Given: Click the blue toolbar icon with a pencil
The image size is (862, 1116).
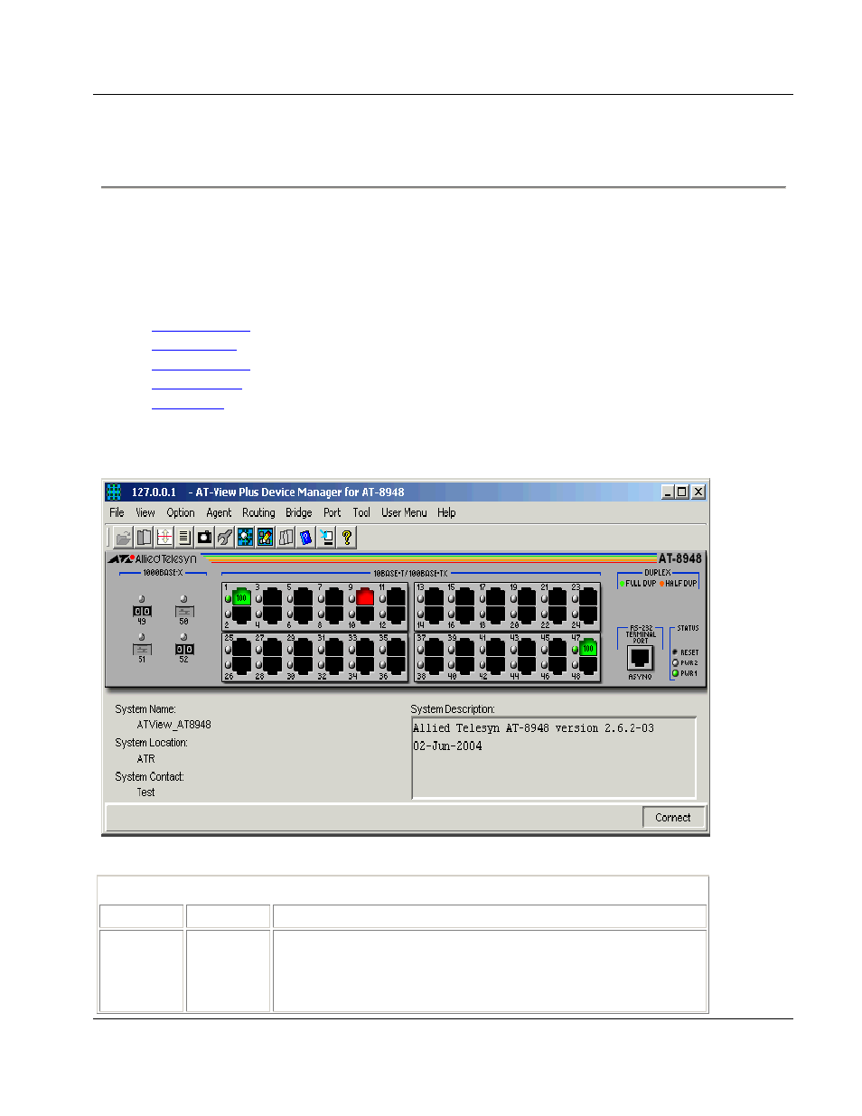Looking at the screenshot, I should (266, 537).
